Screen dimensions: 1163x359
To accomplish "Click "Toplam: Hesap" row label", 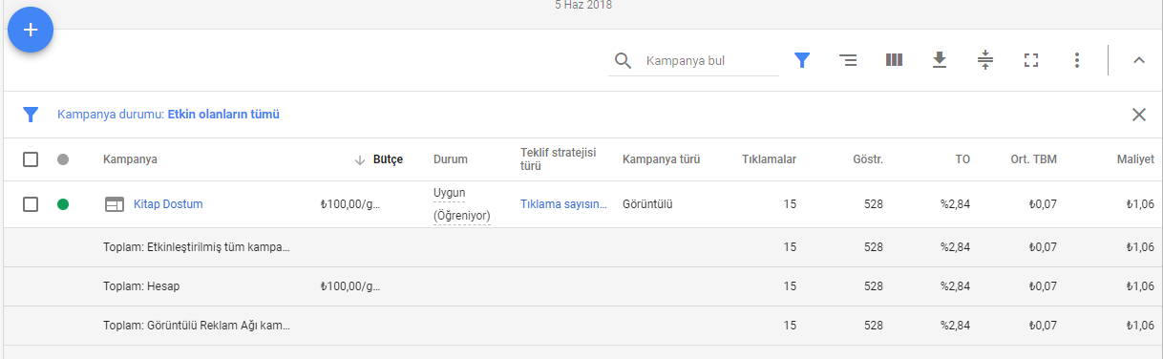I will tap(140, 286).
